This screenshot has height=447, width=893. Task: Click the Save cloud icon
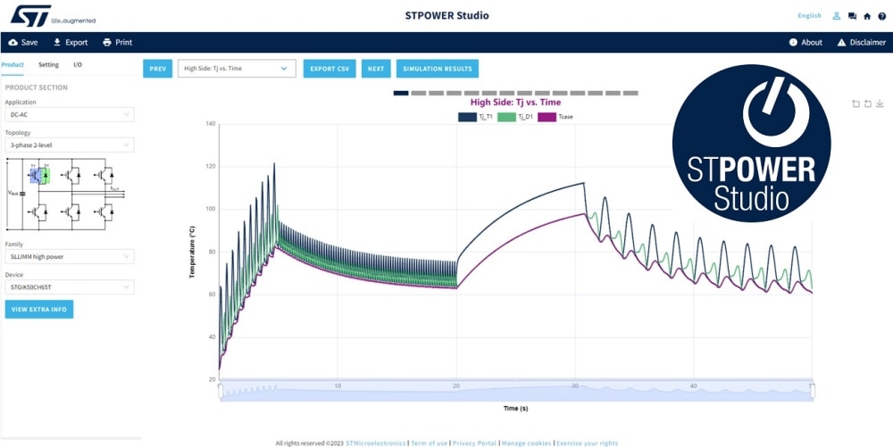tap(13, 42)
